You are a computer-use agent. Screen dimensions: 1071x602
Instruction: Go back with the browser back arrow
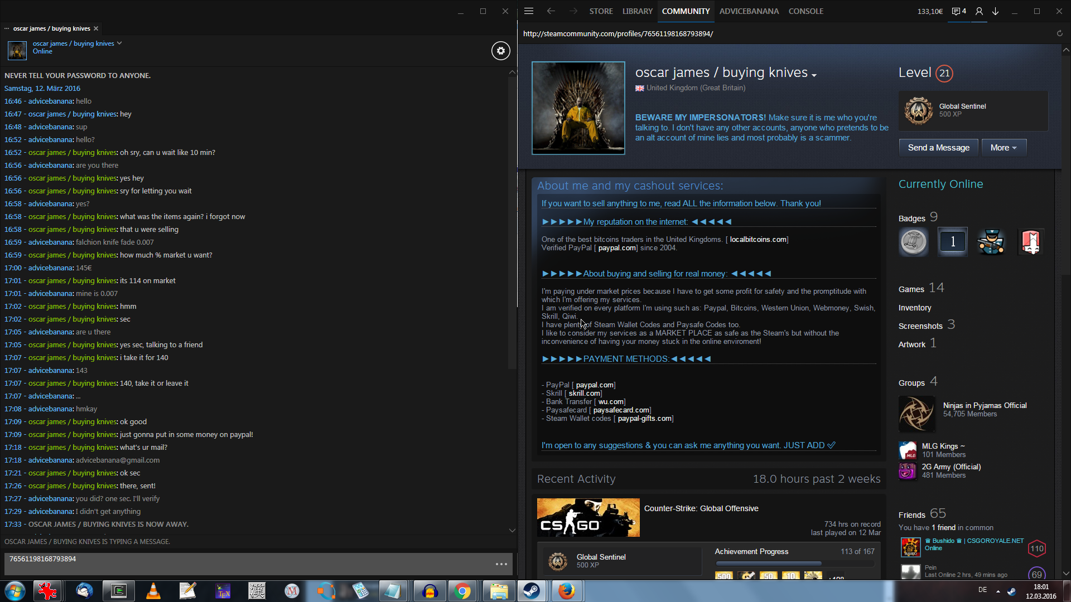[x=551, y=11]
